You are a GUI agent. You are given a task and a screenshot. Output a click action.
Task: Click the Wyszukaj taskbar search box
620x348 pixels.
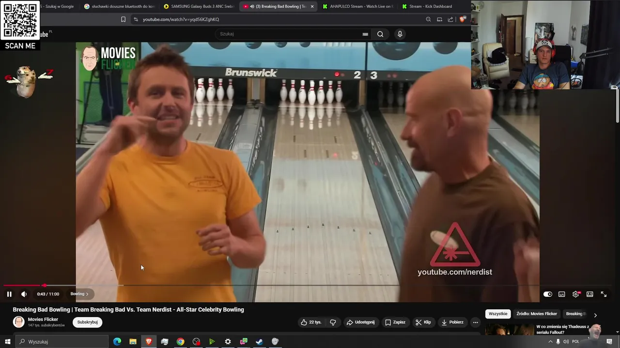(62, 342)
